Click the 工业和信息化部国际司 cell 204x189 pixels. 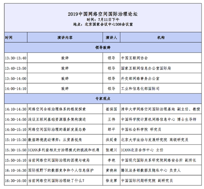[x=161, y=88]
